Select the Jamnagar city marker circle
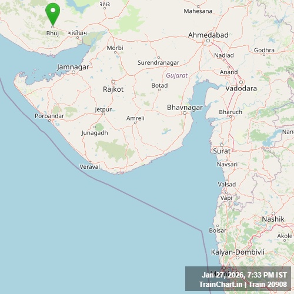Viewport: 294px width, 294px height. click(x=73, y=72)
